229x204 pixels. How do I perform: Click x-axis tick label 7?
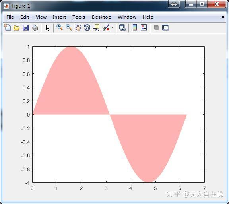pyautogui.click(x=204, y=188)
